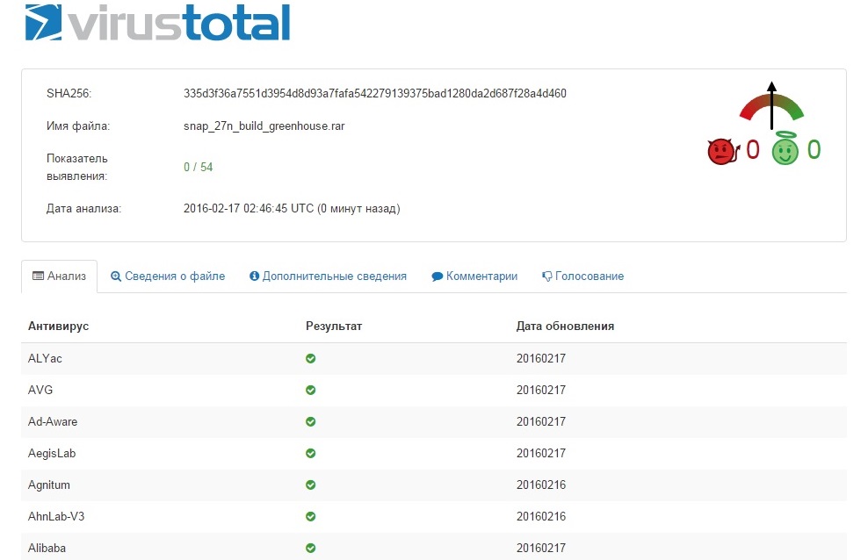Click the AVG antivirus name
Image resolution: width=868 pixels, height=560 pixels.
click(x=40, y=390)
